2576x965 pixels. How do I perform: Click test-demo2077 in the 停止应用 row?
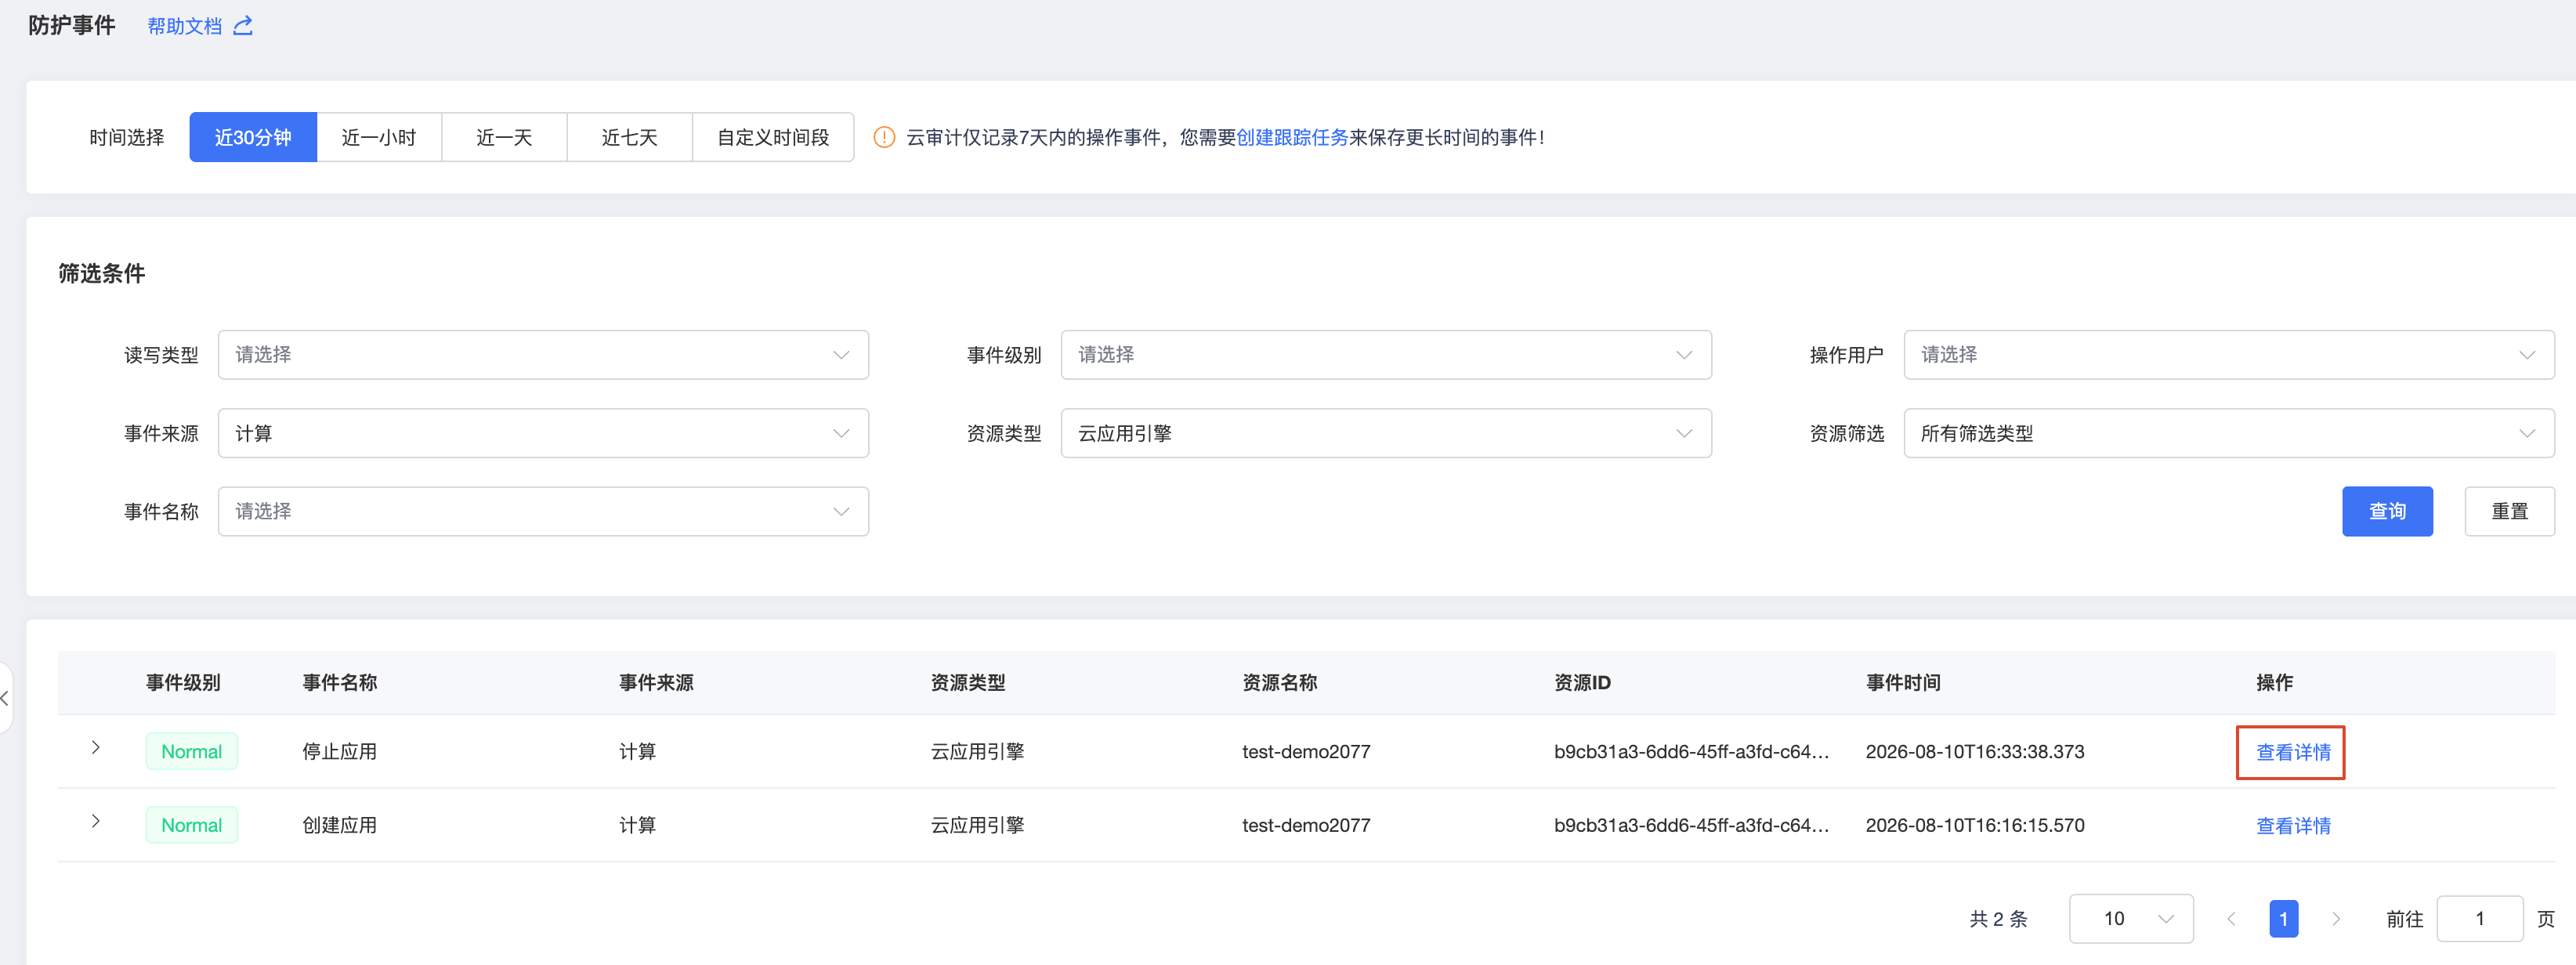tap(1306, 751)
